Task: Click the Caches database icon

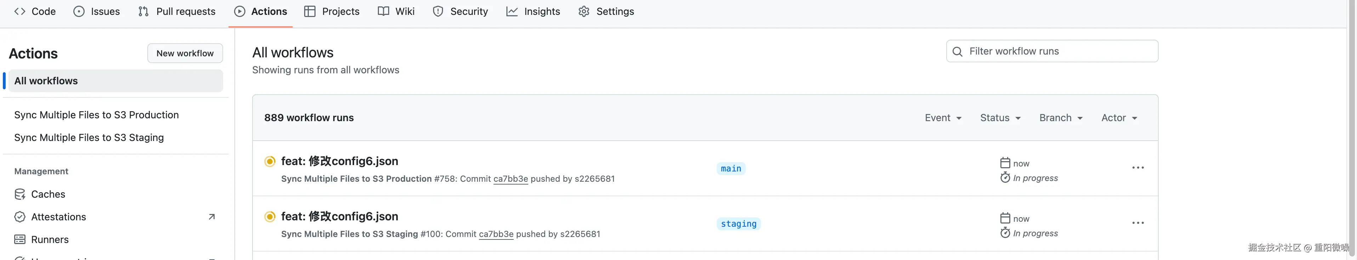Action: click(x=20, y=194)
